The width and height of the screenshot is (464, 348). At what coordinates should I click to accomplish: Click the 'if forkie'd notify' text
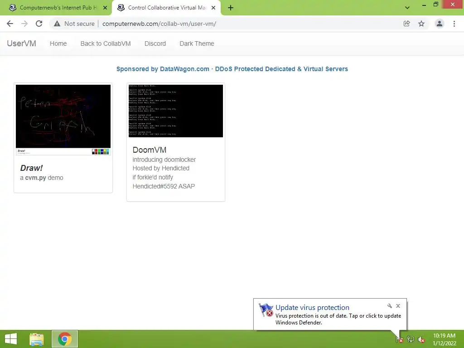tap(153, 178)
